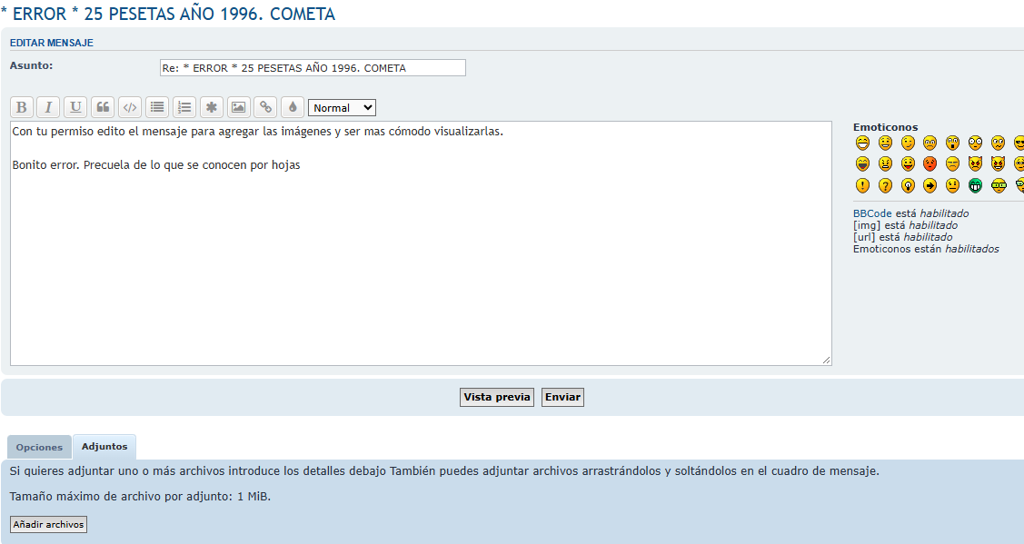This screenshot has width=1024, height=544.
Task: Insert the frowning evil horned emoticon
Action: pos(975,163)
